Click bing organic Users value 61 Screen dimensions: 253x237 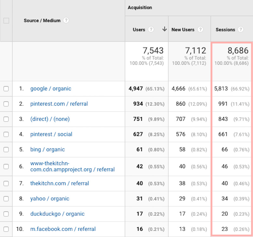tap(139, 149)
